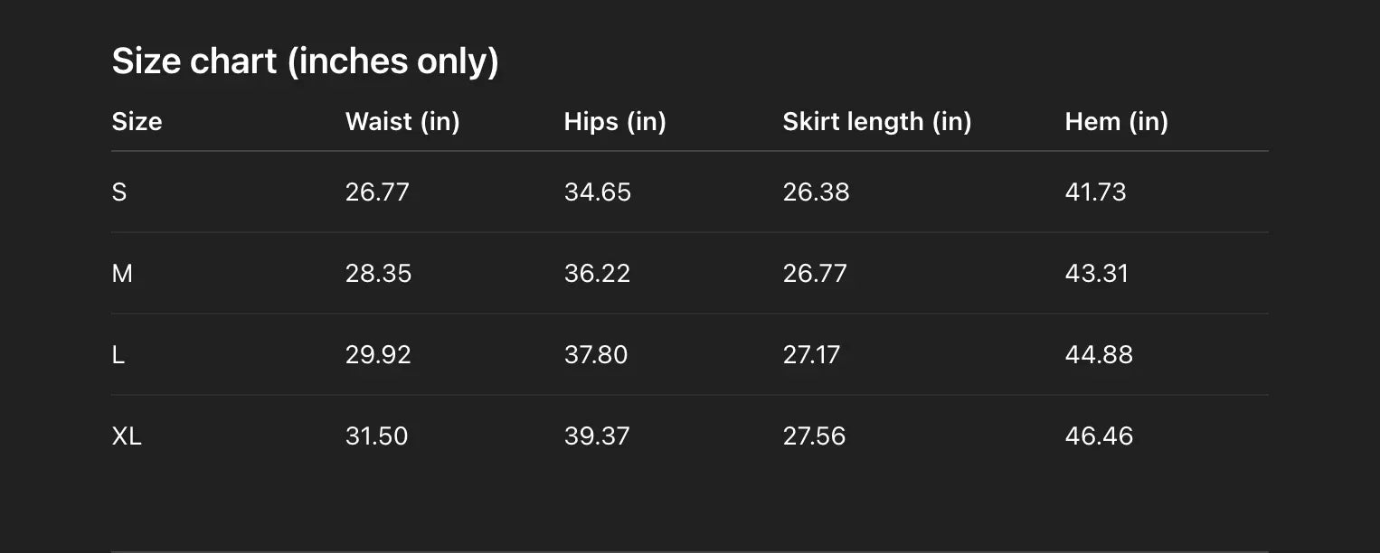Select the hem value 46.46 for XL

(x=1099, y=436)
